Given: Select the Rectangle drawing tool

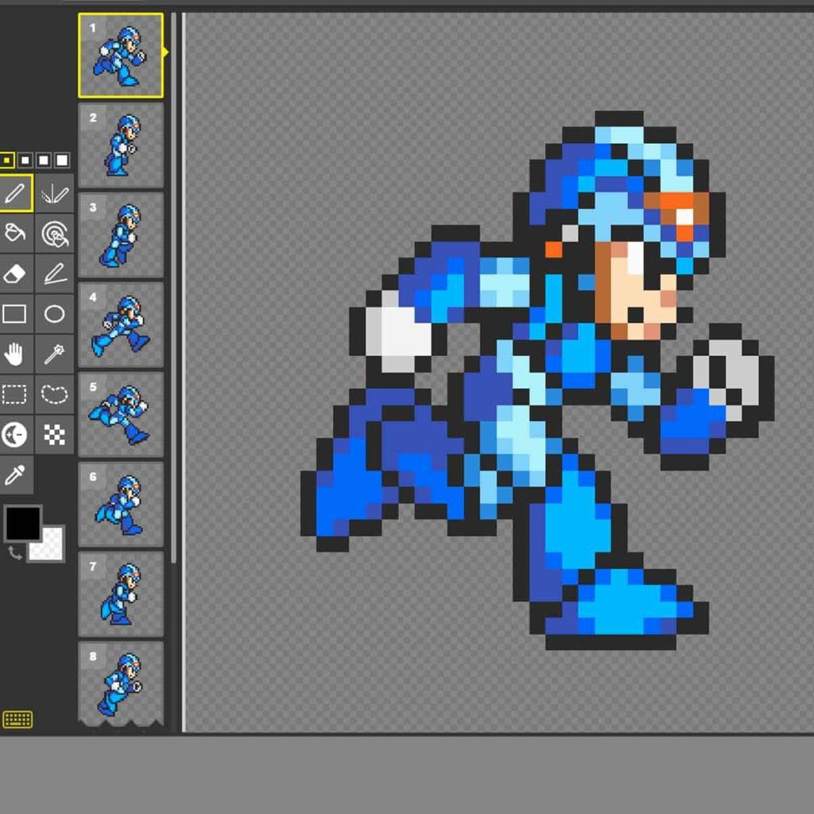Looking at the screenshot, I should pyautogui.click(x=17, y=313).
